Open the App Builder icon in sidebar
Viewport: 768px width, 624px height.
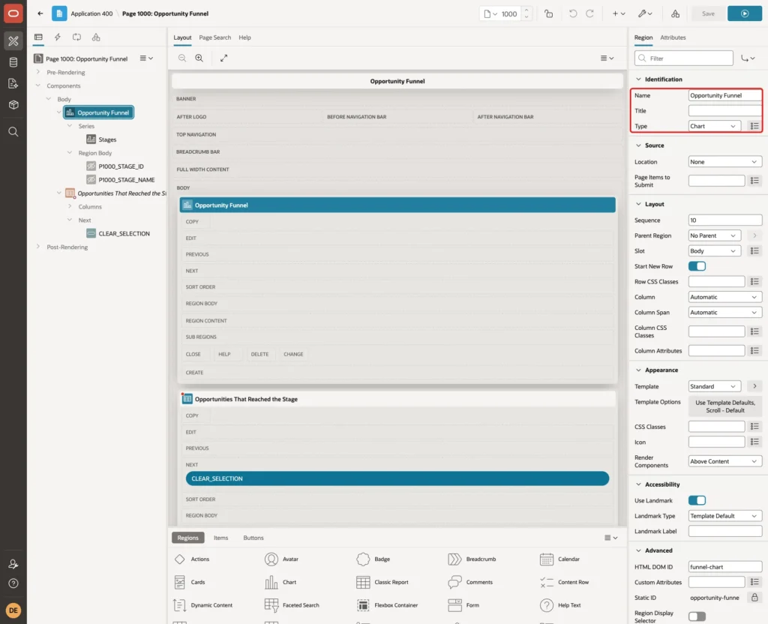tap(13, 41)
